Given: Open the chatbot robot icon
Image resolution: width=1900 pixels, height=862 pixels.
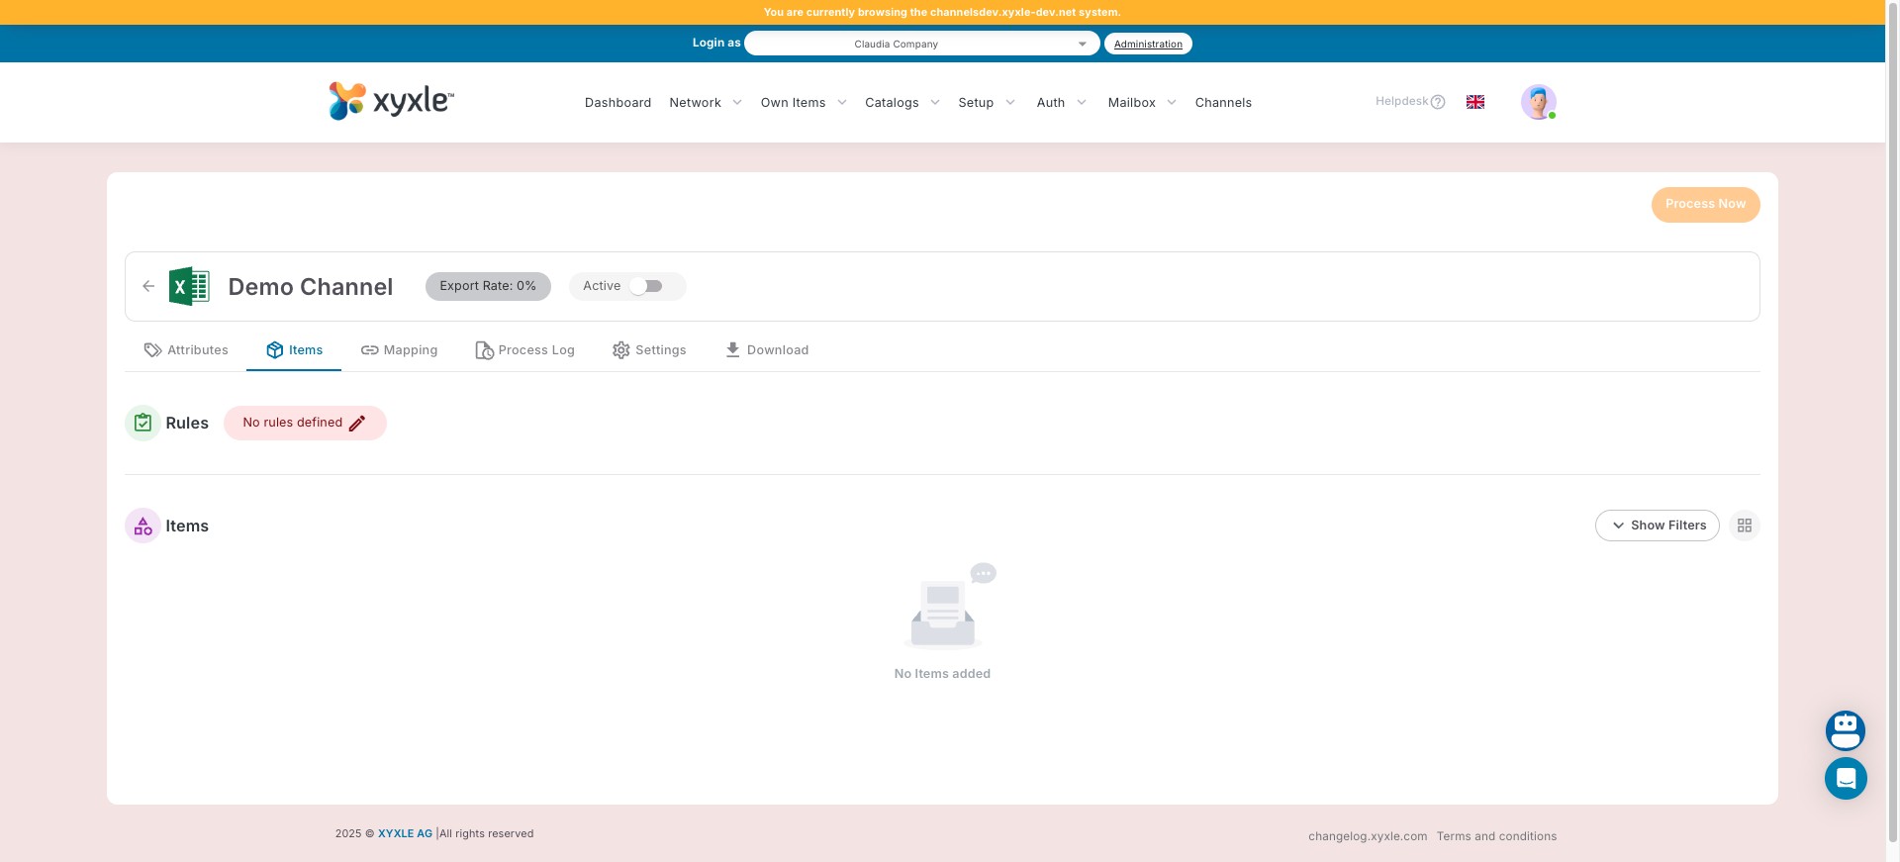Looking at the screenshot, I should (x=1845, y=731).
